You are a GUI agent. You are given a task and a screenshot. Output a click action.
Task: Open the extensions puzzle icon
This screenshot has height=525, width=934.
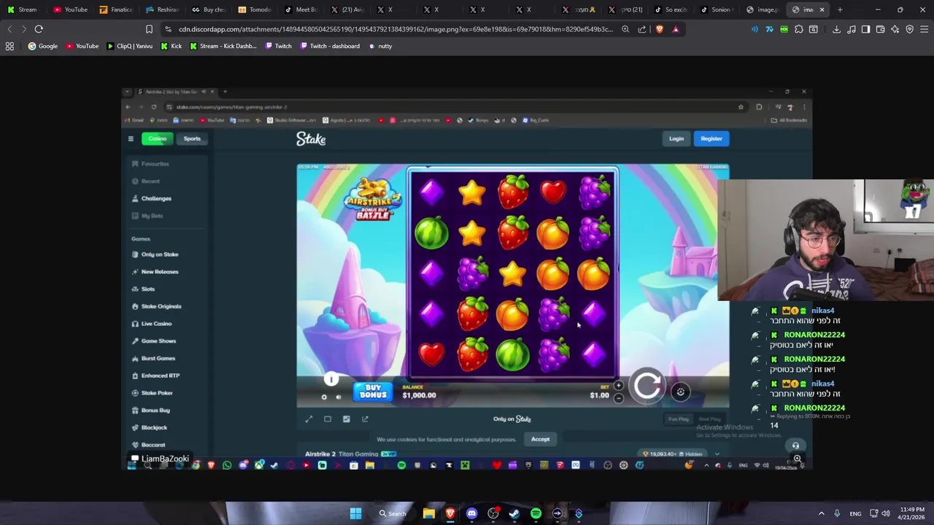click(x=799, y=29)
